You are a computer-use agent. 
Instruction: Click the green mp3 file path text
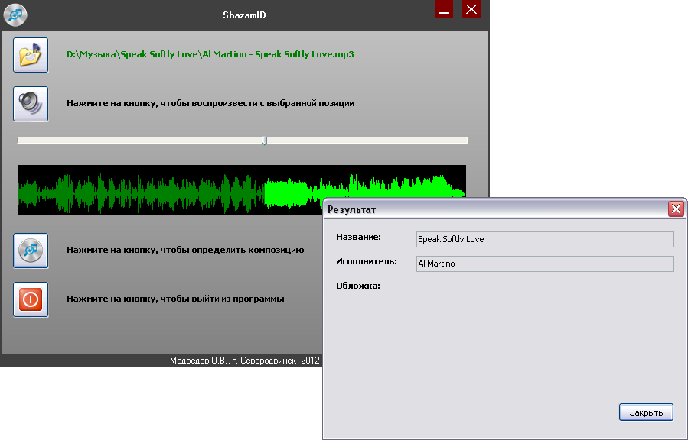pyautogui.click(x=210, y=55)
